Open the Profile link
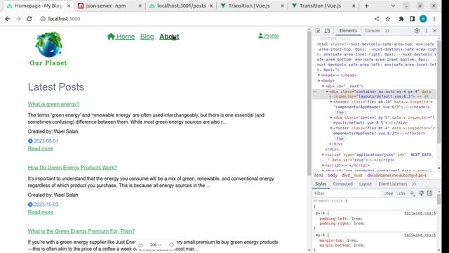 coord(268,36)
